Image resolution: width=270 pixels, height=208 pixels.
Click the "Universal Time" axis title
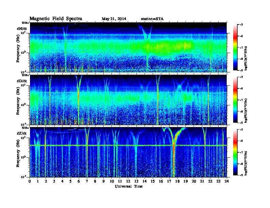pos(129,186)
